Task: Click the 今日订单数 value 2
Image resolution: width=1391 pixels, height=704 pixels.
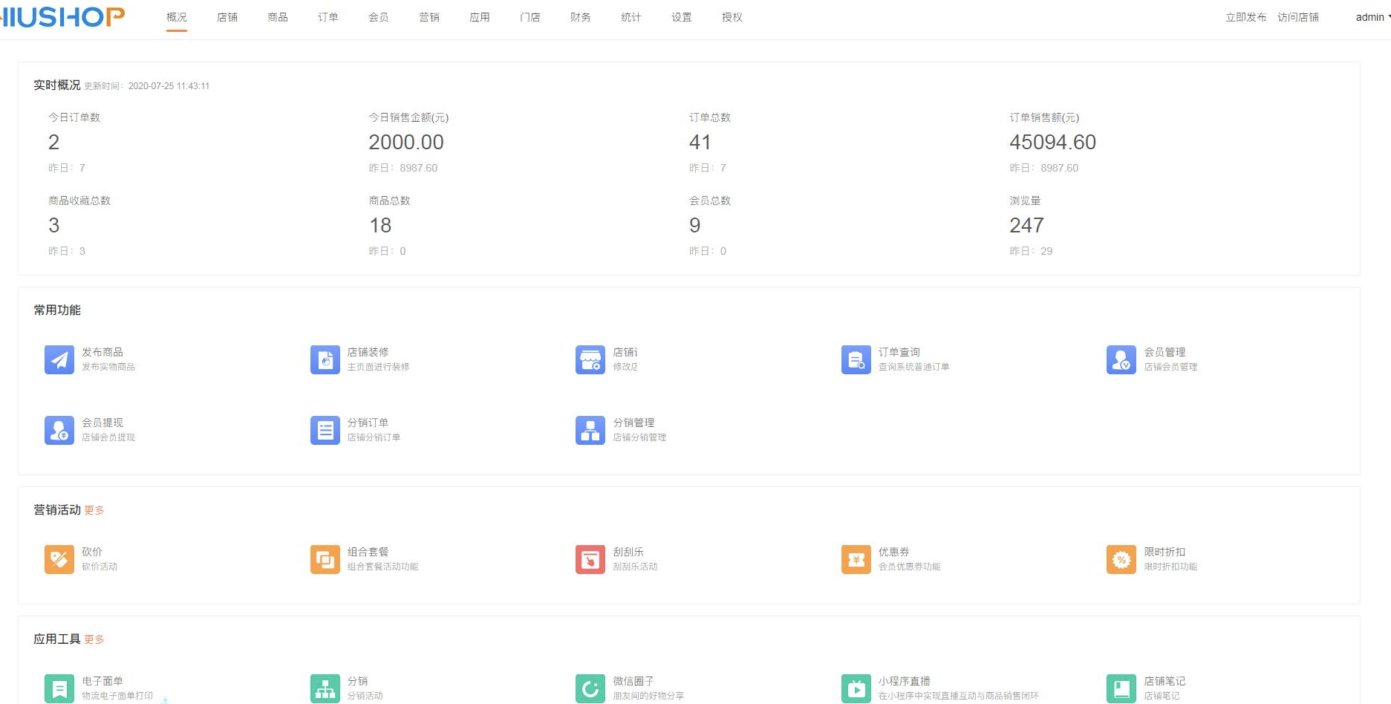Action: click(x=53, y=142)
